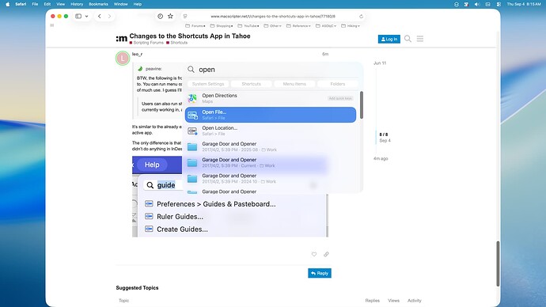Expand the Forums bookmarks folder
Screen dimensions: 546x307
[x=195, y=26]
